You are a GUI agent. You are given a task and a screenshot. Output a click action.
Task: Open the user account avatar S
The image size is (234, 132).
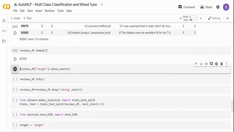(x=226, y=7)
